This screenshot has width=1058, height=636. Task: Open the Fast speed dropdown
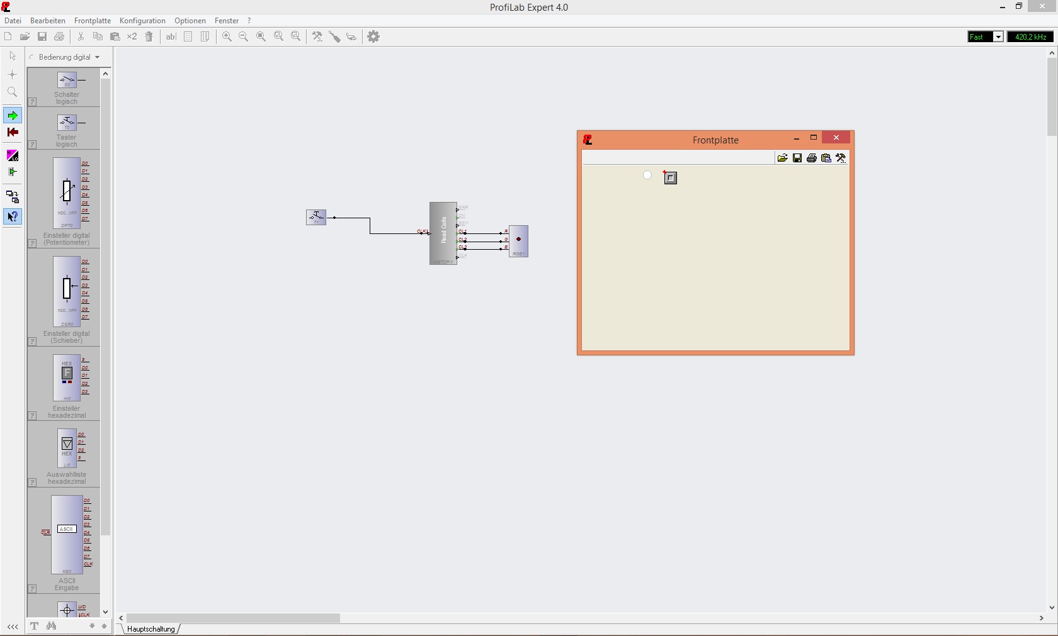point(998,37)
